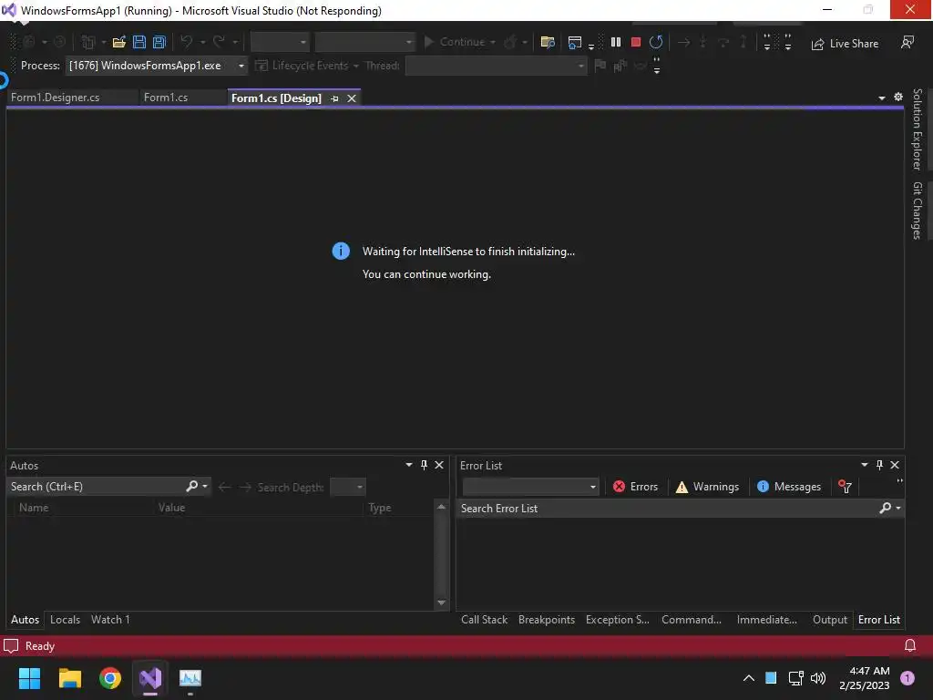The height and width of the screenshot is (700, 933).
Task: Close the Autos panel
Action: 439,465
